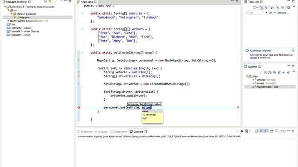Click the Outline view tab
This screenshot has height=167, width=298.
tap(252, 67)
